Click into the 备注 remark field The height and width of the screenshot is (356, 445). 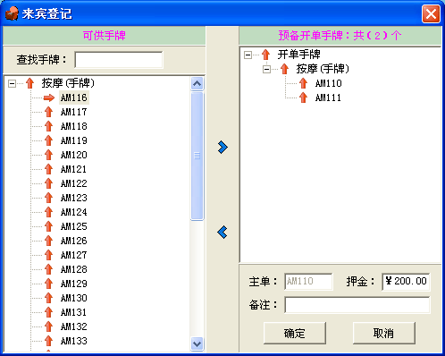coord(357,305)
